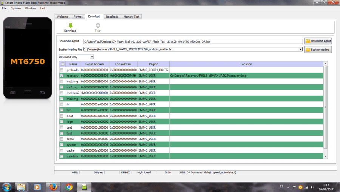Screen dimensions: 340x192
Task: Click the End Address column header
Action: tap(123, 64)
